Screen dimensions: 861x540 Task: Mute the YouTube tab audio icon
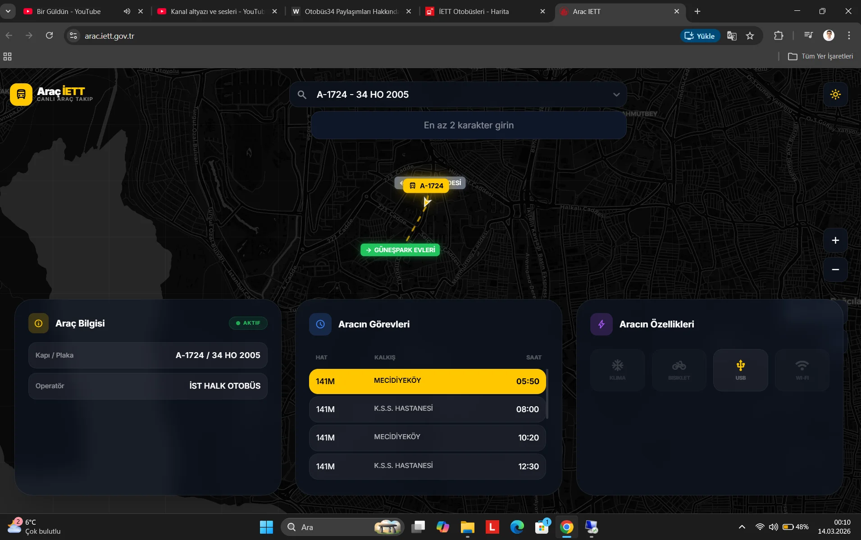[x=127, y=12]
